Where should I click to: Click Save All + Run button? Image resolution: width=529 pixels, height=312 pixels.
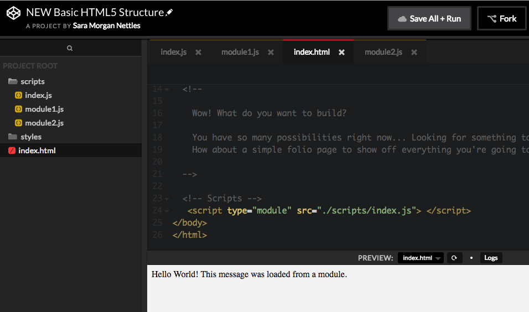click(x=429, y=19)
